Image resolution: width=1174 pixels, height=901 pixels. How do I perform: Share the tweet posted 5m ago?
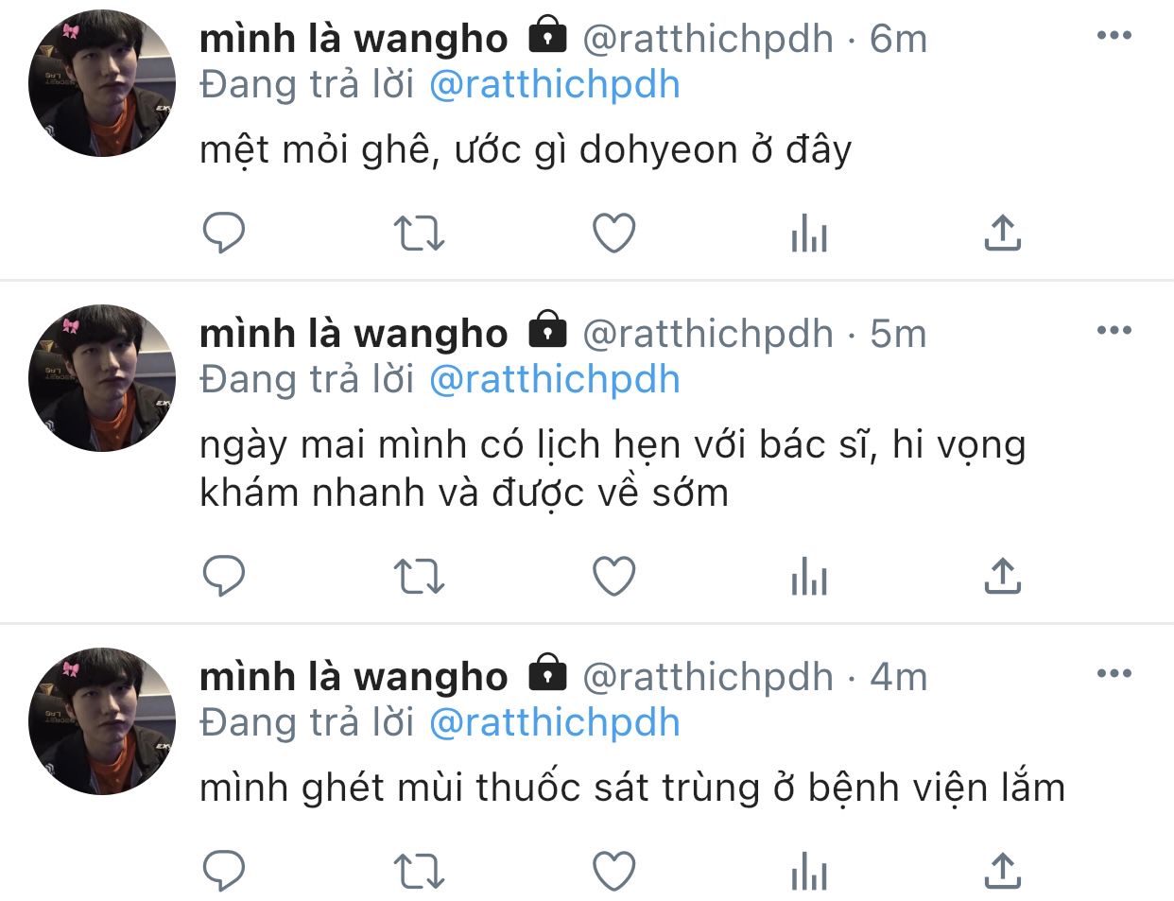tap(1002, 576)
